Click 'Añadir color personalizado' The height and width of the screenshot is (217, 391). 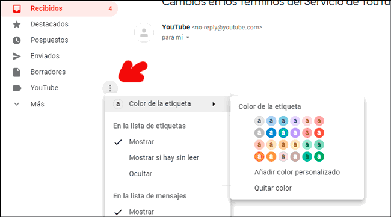click(x=297, y=172)
